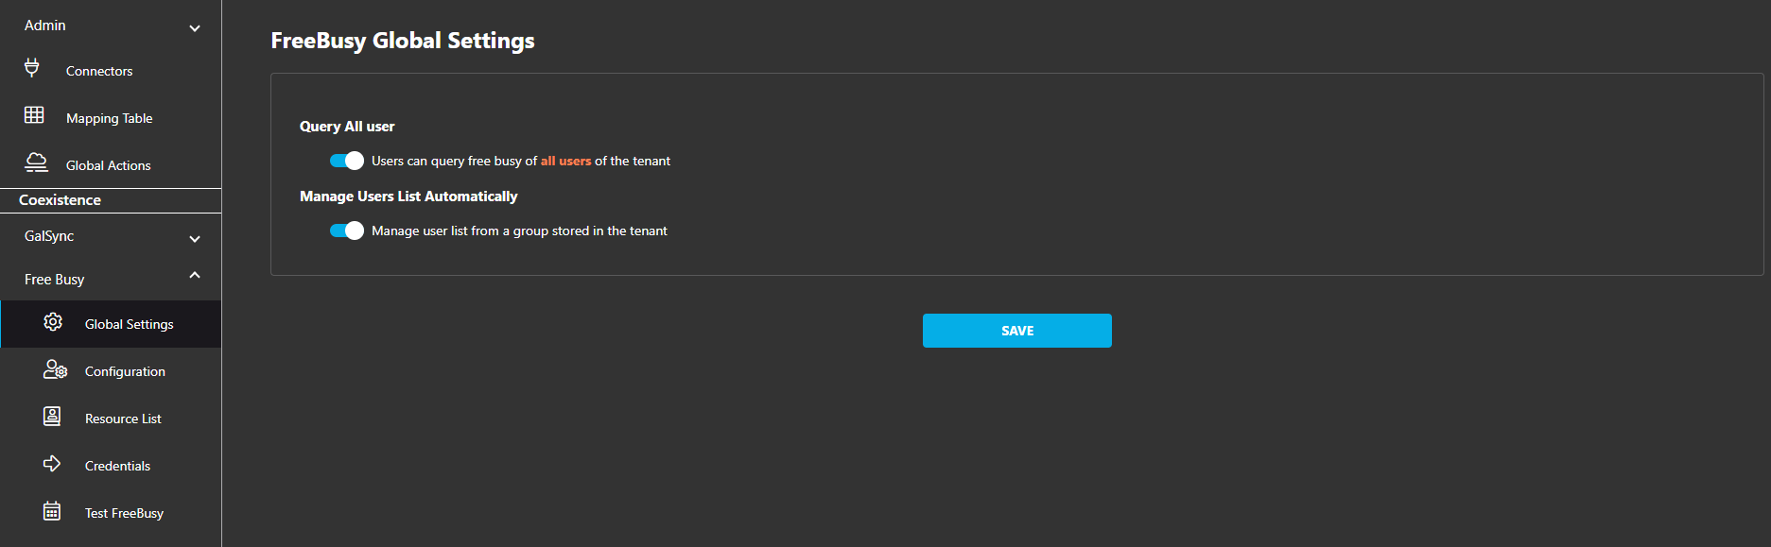
Task: Expand the GalSync section chevron
Action: coord(195,239)
